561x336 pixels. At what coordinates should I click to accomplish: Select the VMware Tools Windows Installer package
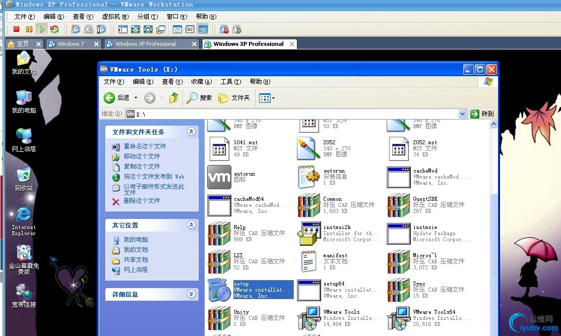(x=338, y=318)
